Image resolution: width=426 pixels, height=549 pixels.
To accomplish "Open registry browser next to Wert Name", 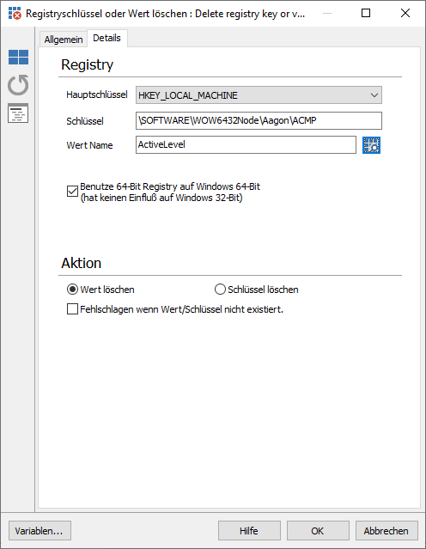I will (371, 145).
